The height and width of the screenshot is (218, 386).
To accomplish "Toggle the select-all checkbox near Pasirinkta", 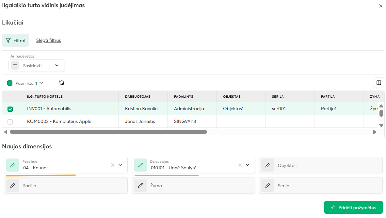I will [x=10, y=83].
